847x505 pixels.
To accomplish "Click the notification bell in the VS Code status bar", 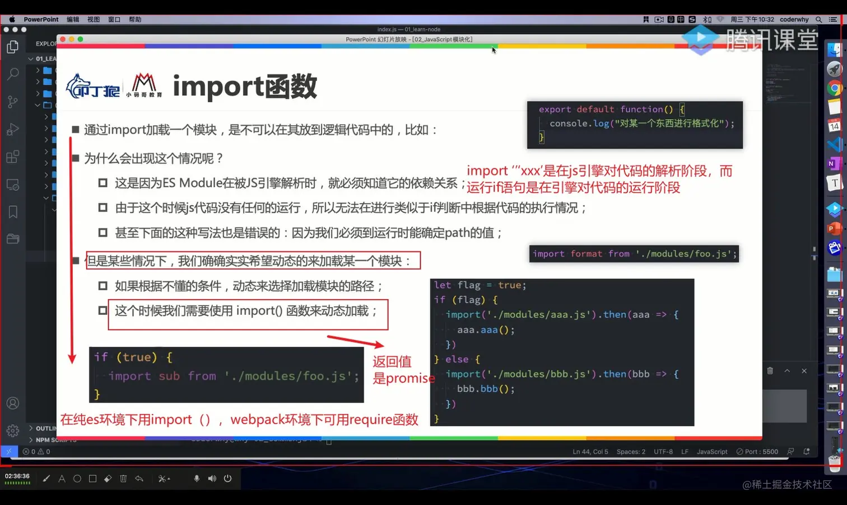I will point(807,451).
